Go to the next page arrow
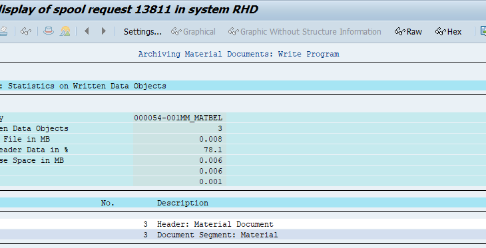This screenshot has width=486, height=248. tap(104, 31)
